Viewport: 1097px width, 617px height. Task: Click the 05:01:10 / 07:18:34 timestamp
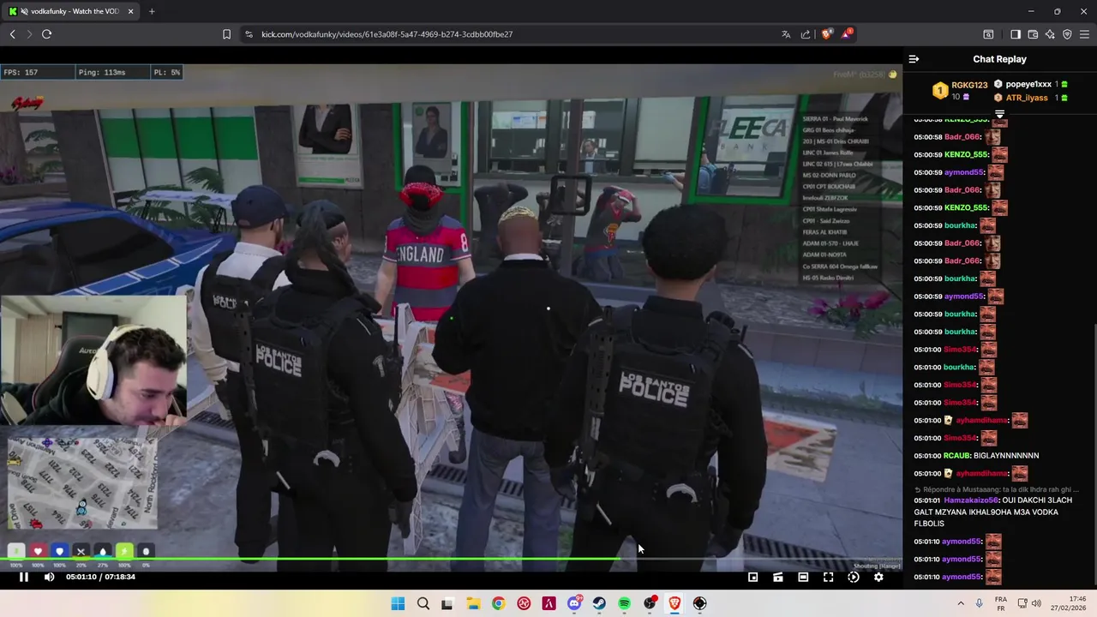pos(100,577)
